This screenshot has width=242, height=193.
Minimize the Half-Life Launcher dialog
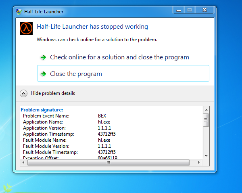(179, 10)
